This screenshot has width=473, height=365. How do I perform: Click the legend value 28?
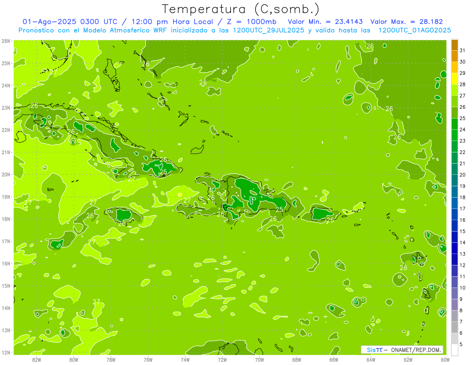462,84
